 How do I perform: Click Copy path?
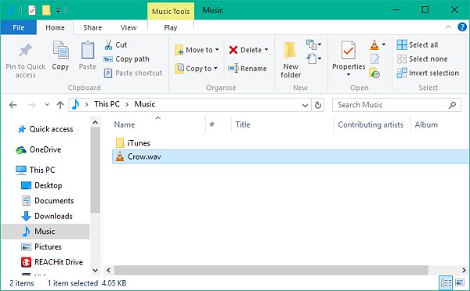coord(126,59)
